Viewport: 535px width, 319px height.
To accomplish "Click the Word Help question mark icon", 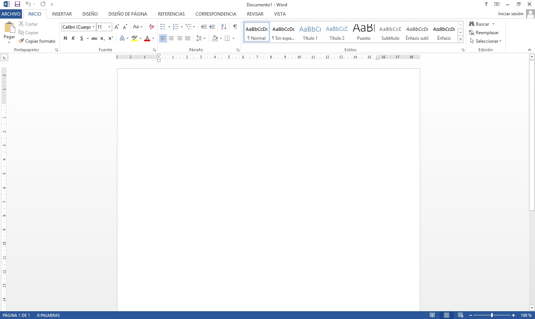I will (x=486, y=4).
